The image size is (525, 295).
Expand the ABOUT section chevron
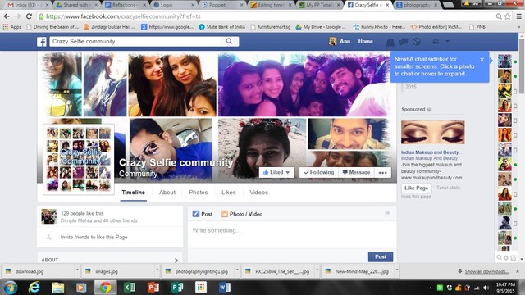[176, 260]
